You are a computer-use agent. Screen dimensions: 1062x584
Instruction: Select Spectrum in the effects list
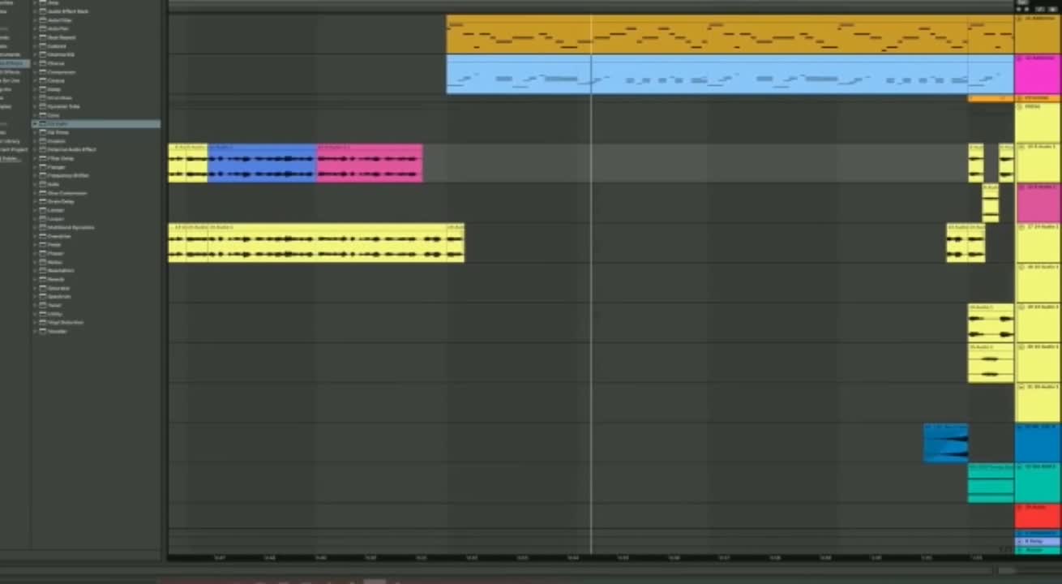pos(58,297)
